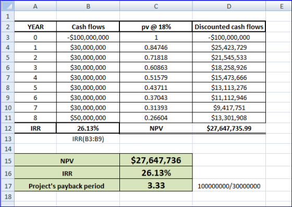This screenshot has height=207, width=292.
Task: Select pv factor cell with value 1
Action: (x=156, y=37)
